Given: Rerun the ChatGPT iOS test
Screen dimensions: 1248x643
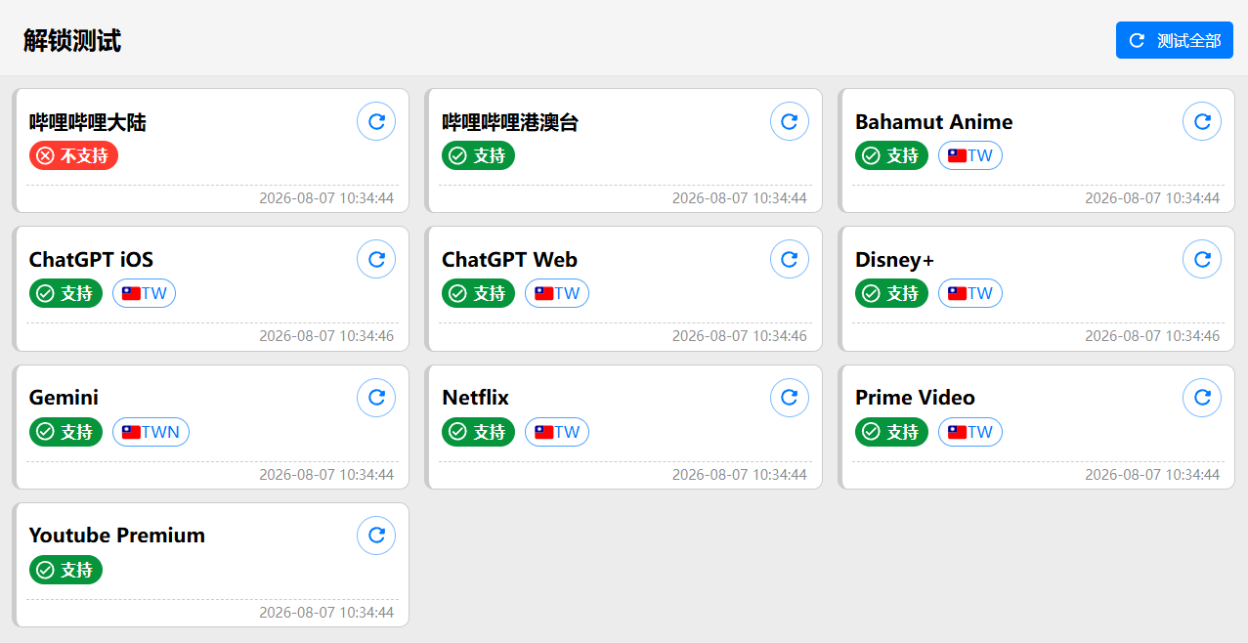Looking at the screenshot, I should point(376,259).
